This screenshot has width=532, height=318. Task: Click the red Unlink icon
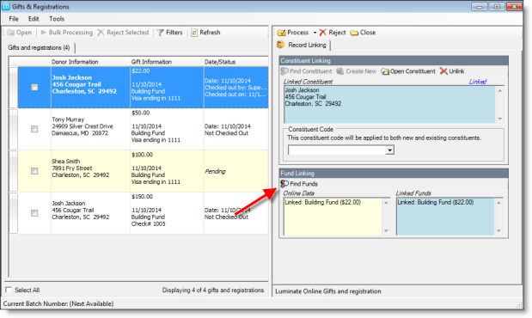tap(443, 71)
